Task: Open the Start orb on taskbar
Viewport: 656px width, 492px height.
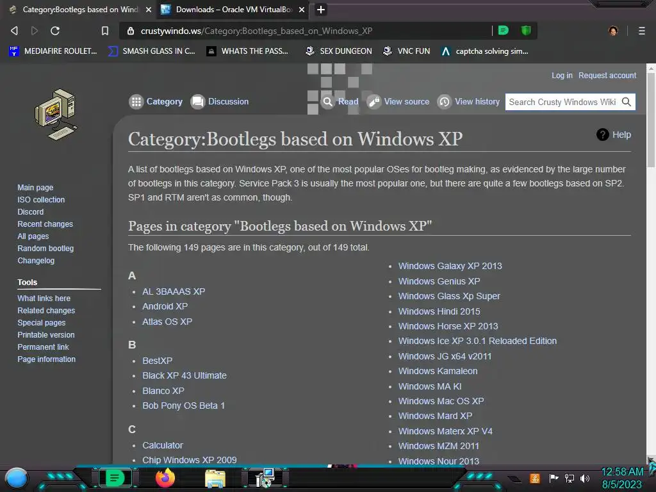Action: pyautogui.click(x=16, y=478)
